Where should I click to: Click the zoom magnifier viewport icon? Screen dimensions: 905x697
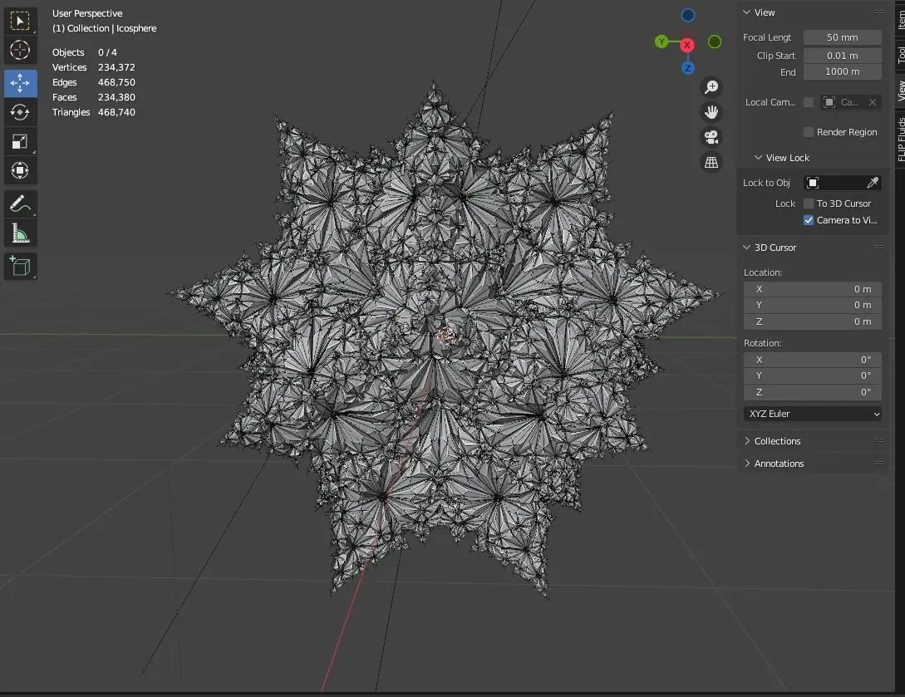click(711, 87)
